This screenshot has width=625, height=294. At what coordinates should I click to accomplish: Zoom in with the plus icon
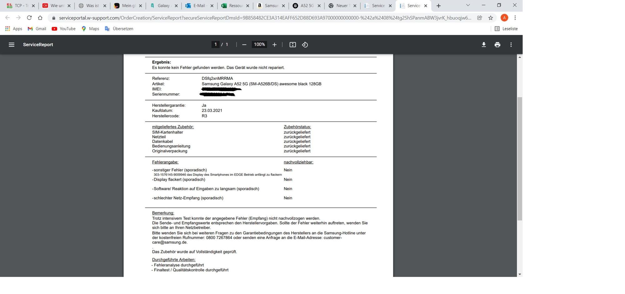pyautogui.click(x=274, y=45)
